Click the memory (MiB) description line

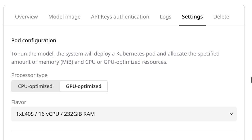(x=89, y=62)
